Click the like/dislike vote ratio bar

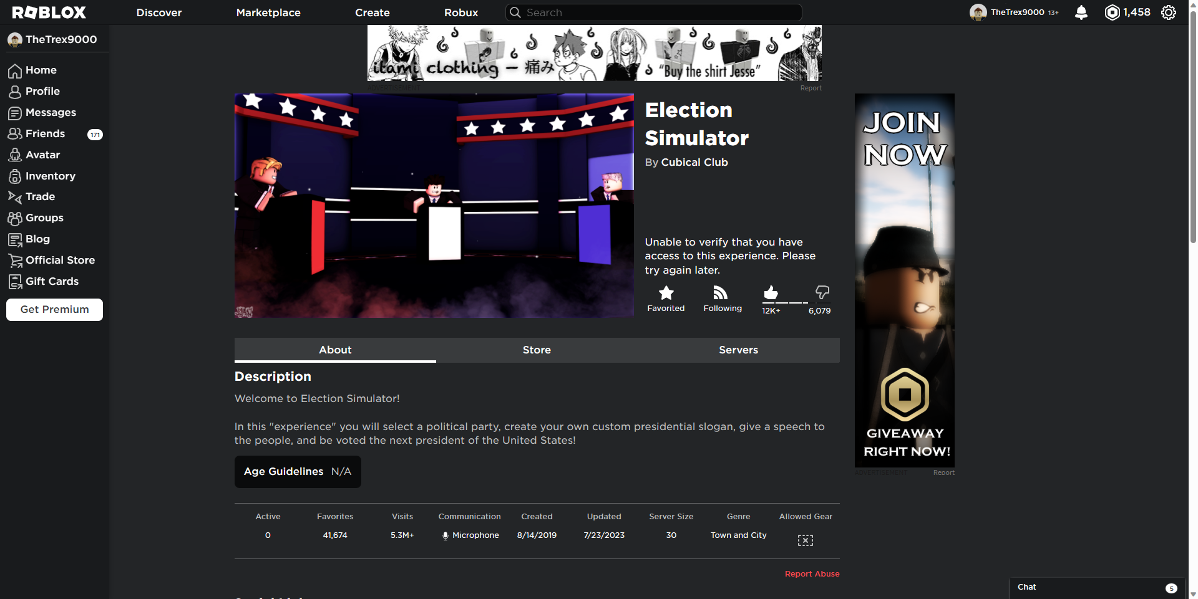pyautogui.click(x=797, y=303)
